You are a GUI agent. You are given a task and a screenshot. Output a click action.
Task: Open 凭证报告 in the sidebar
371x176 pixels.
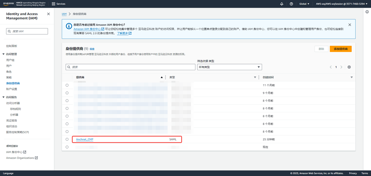12,121
